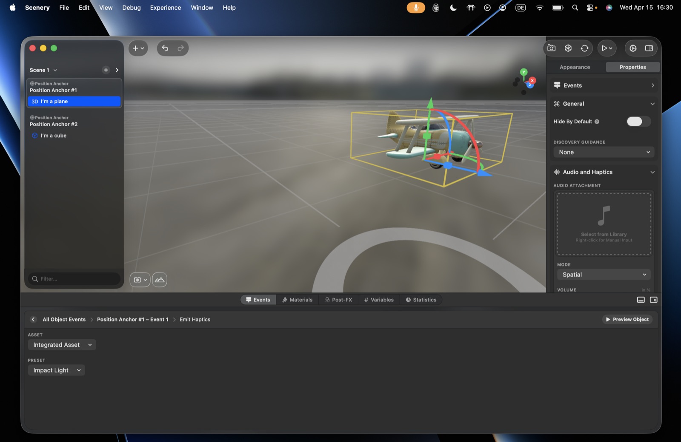Open the scene settings gear icon
The width and height of the screenshot is (681, 442).
(633, 48)
